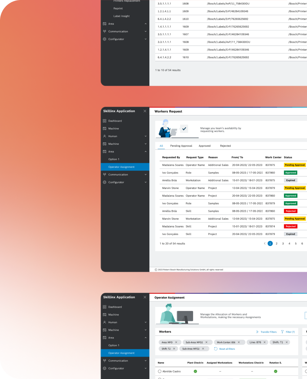Remove the Area: MFO filter chip
The height and width of the screenshot is (379, 307).
coord(176,342)
